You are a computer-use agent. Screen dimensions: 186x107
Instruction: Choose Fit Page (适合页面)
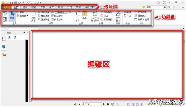click(x=44, y=12)
